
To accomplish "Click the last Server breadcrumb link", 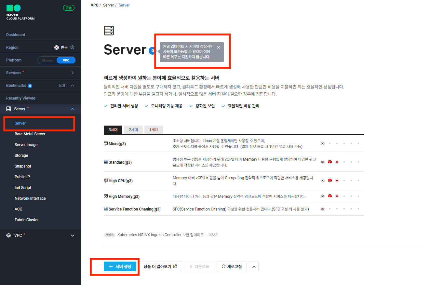I will click(x=124, y=5).
